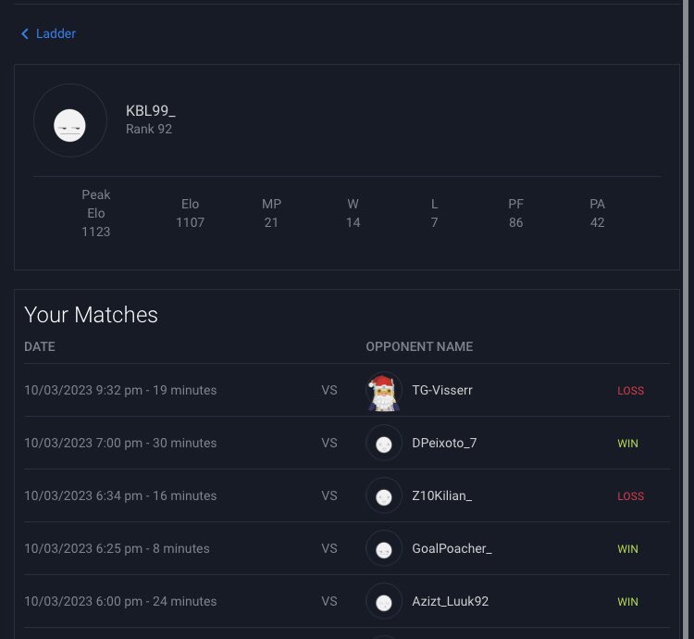The height and width of the screenshot is (639, 694).
Task: Click VS label in GoalPoacher_ row
Action: [329, 548]
